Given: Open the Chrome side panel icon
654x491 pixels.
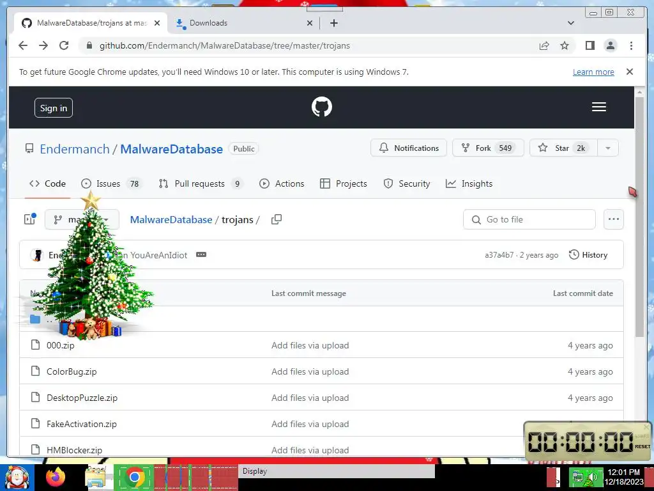Looking at the screenshot, I should pyautogui.click(x=589, y=45).
